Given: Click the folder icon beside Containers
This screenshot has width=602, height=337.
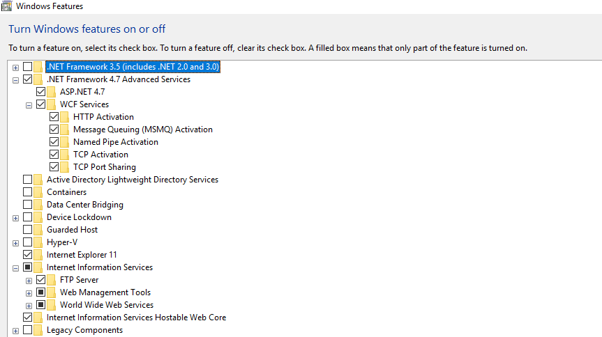Looking at the screenshot, I should (38, 192).
